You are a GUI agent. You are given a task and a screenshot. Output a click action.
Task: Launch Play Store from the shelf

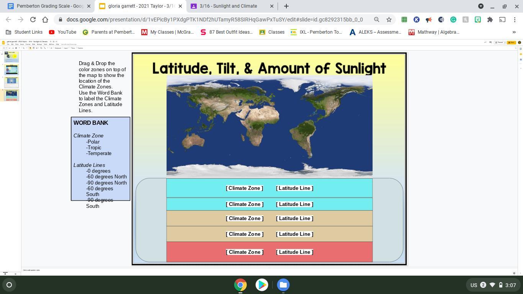(x=262, y=285)
